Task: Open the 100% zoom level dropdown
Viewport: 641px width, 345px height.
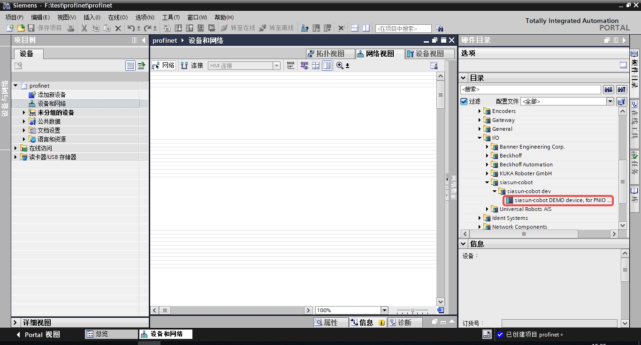Action: pyautogui.click(x=384, y=310)
